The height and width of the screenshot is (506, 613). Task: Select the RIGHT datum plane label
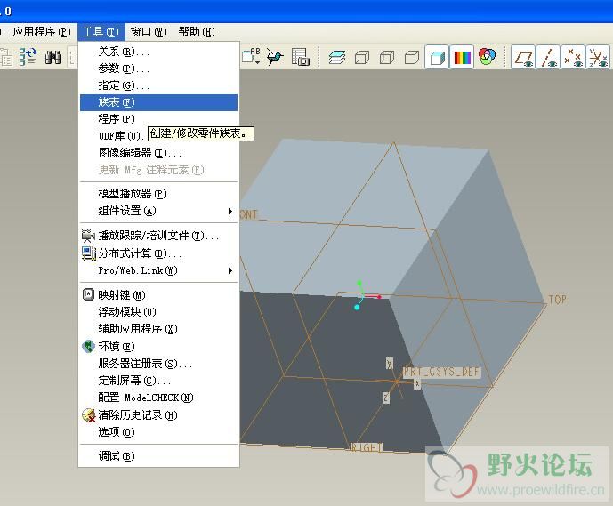pyautogui.click(x=367, y=447)
